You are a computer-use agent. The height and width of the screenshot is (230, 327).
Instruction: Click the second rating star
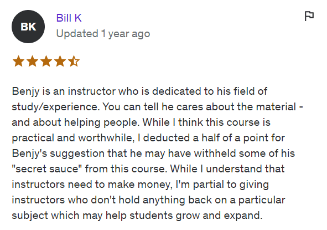pyautogui.click(x=32, y=61)
